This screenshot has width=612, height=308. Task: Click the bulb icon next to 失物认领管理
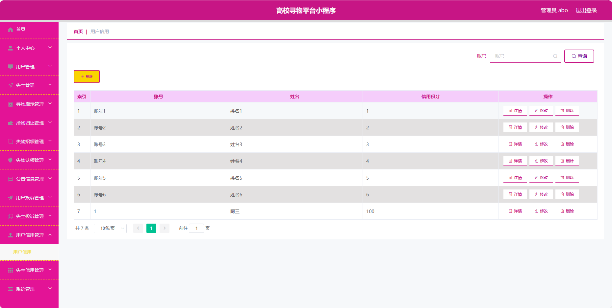tap(11, 161)
